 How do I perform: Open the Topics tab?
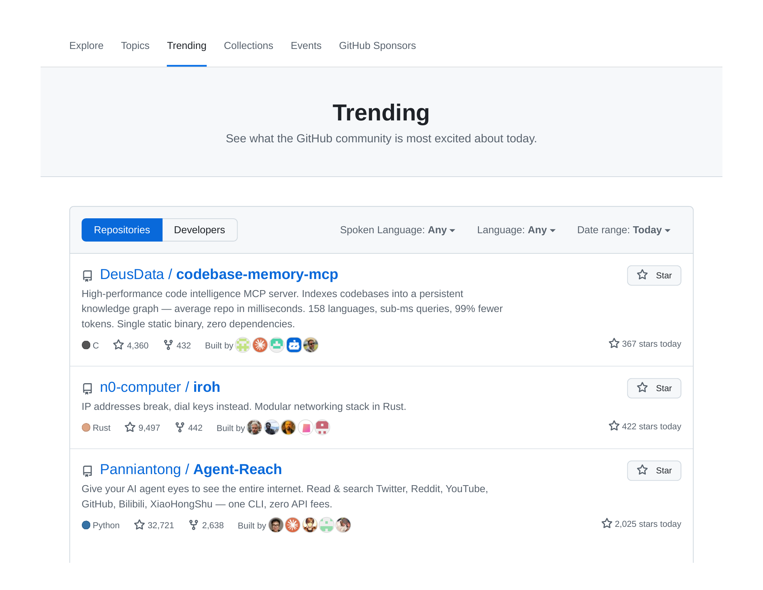tap(135, 45)
